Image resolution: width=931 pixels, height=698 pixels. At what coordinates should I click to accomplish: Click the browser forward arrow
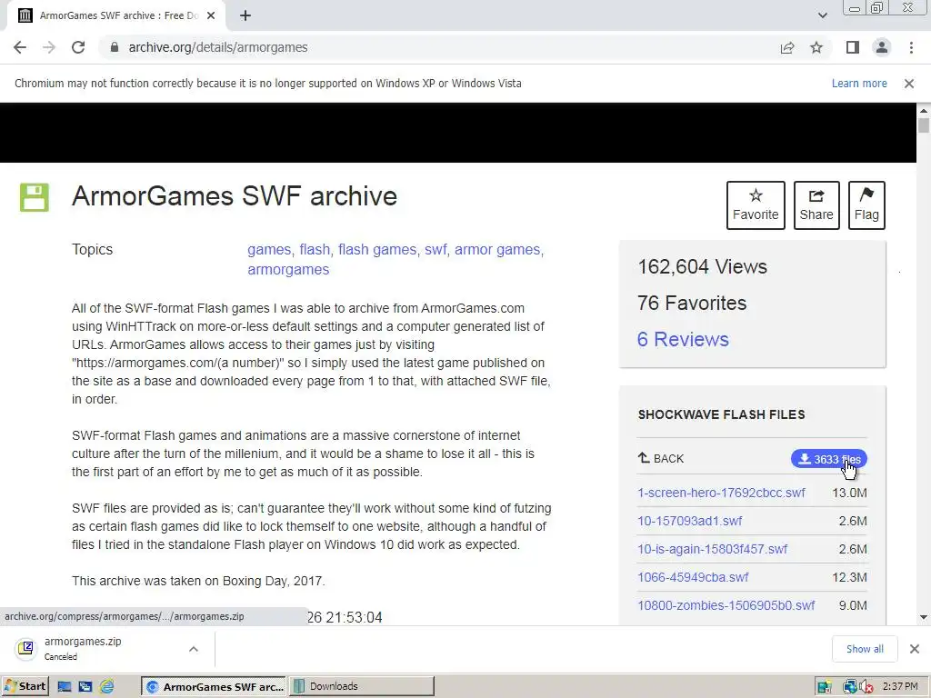click(x=49, y=47)
